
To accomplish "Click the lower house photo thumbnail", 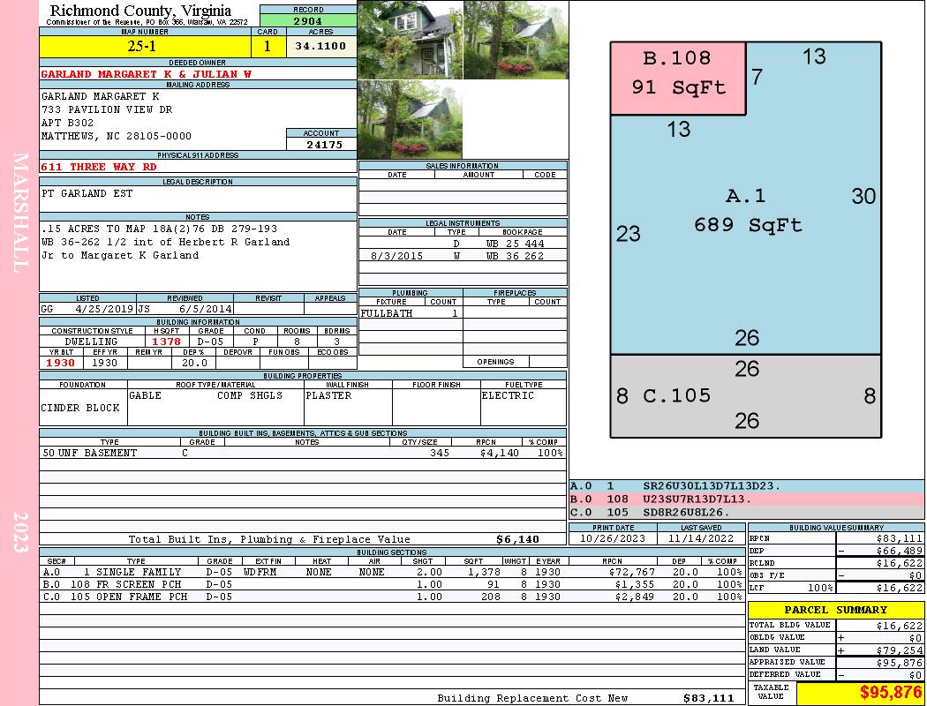I will pos(411,119).
